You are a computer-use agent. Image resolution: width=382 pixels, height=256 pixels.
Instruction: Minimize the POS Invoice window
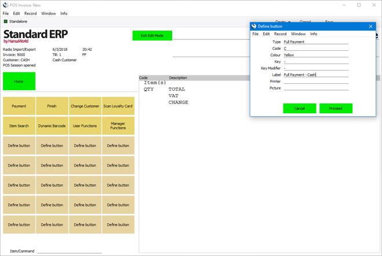pyautogui.click(x=344, y=5)
